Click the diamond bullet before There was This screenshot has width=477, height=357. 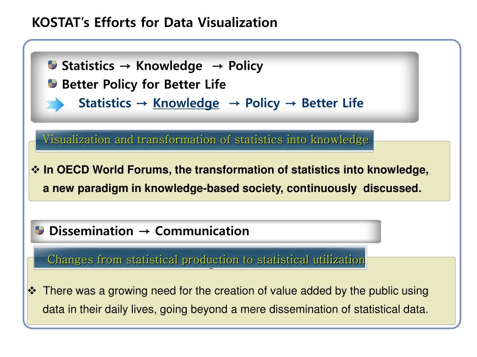[x=32, y=291]
